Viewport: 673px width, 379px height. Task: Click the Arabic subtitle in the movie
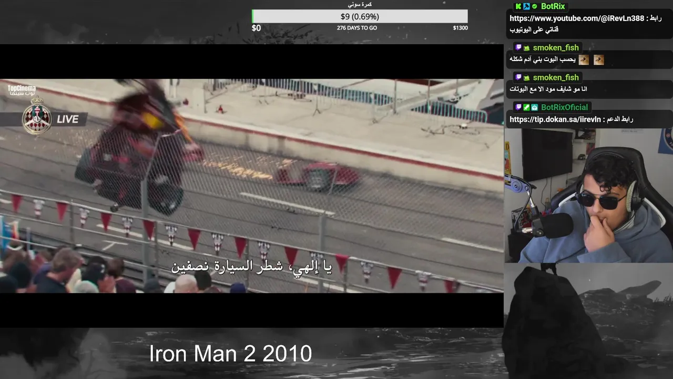click(251, 266)
